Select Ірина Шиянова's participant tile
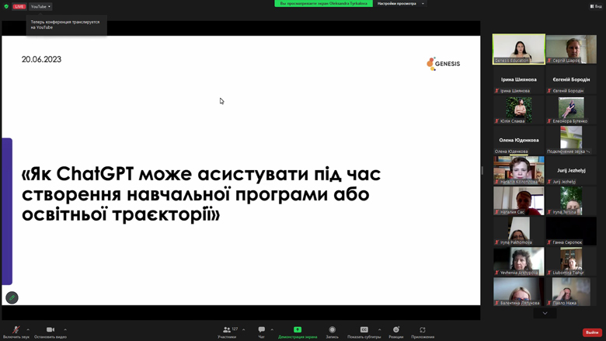This screenshot has height=341, width=606. click(x=519, y=79)
